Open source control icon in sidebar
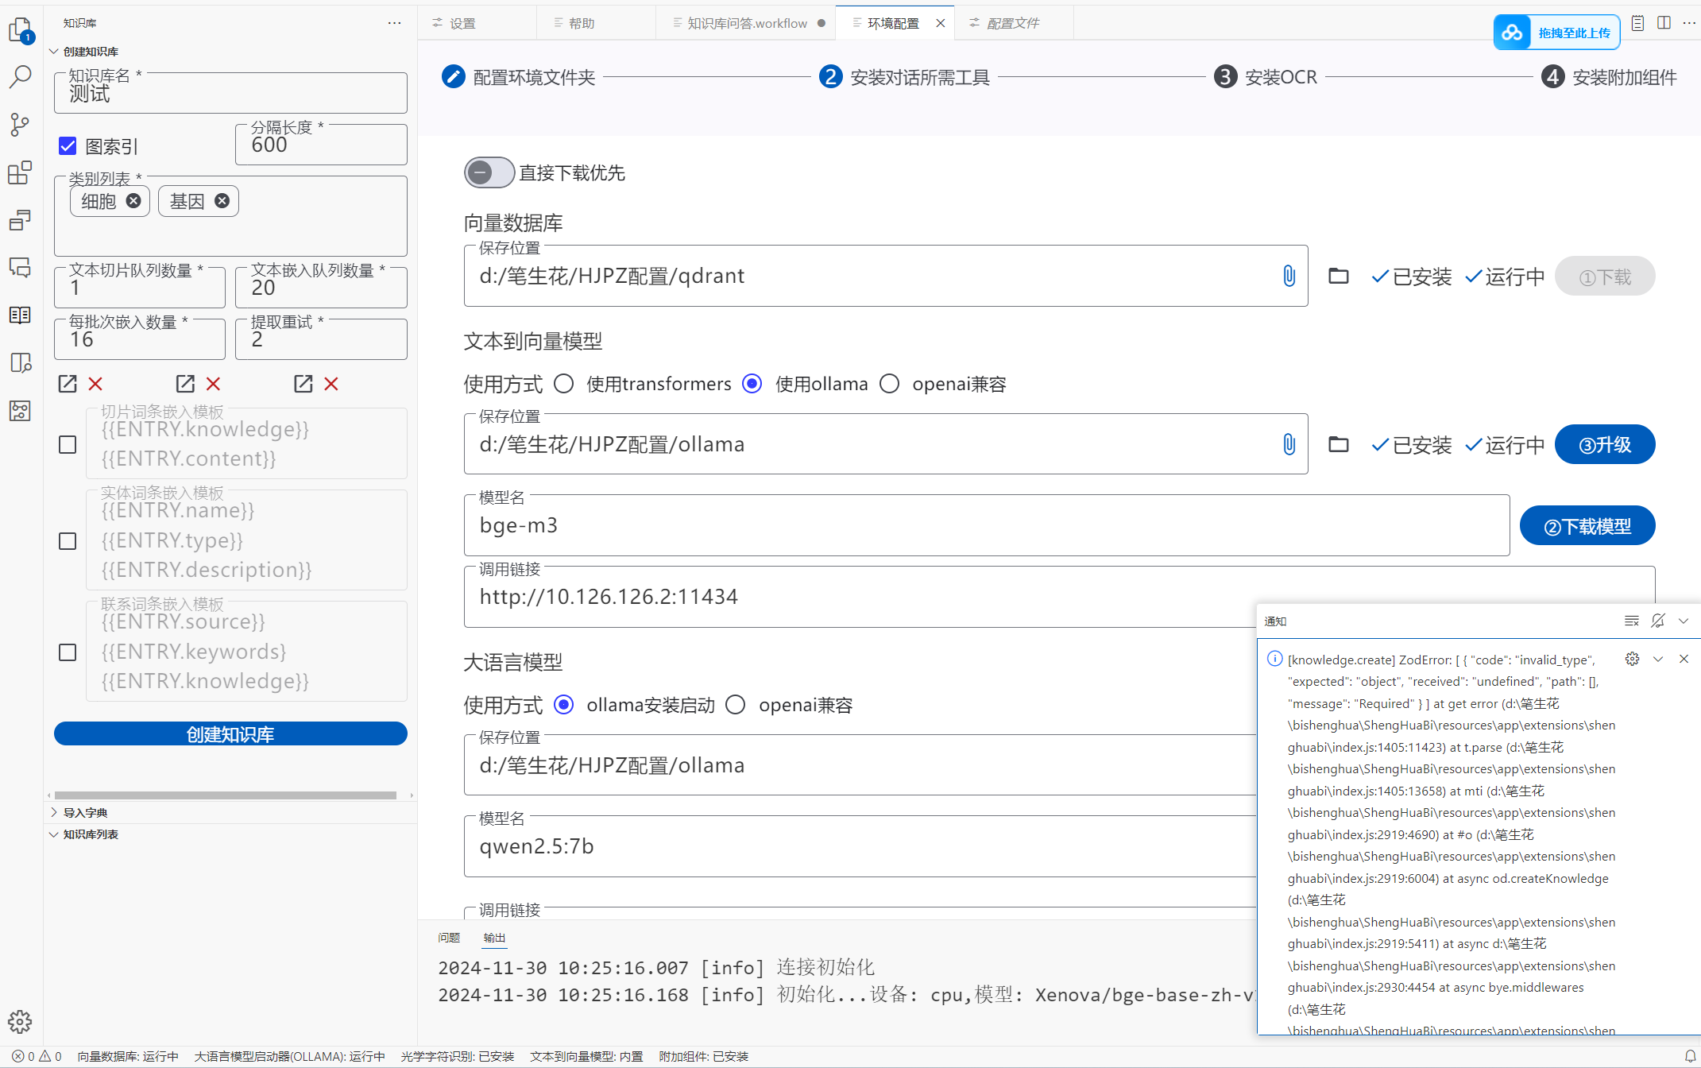Viewport: 1701px width, 1068px height. (20, 124)
